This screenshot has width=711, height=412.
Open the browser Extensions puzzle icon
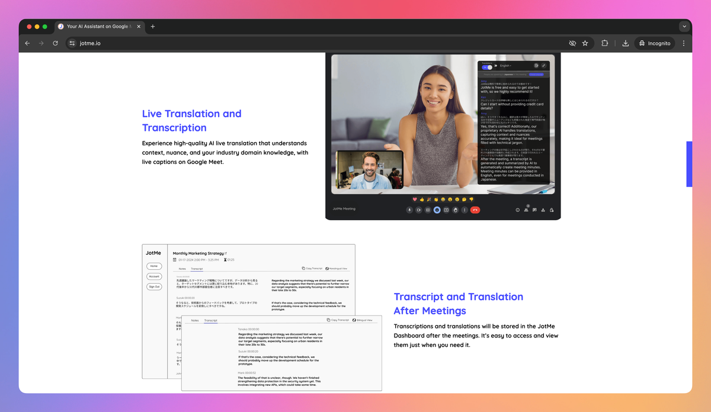coord(605,43)
